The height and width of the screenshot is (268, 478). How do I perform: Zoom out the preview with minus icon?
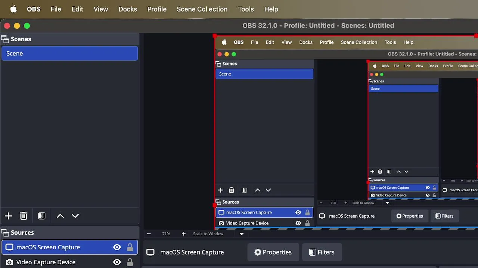tap(149, 234)
